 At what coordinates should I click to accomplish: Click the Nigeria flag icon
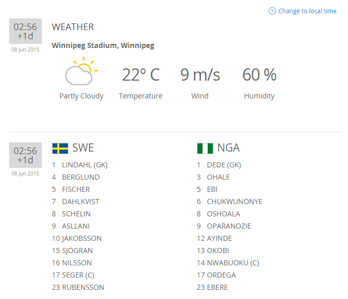click(205, 148)
